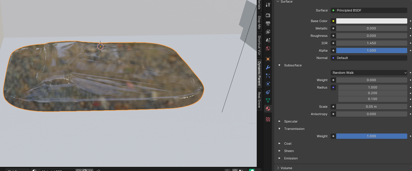This screenshot has height=171, width=412.
Task: Expand the Coat section
Action: (x=279, y=144)
